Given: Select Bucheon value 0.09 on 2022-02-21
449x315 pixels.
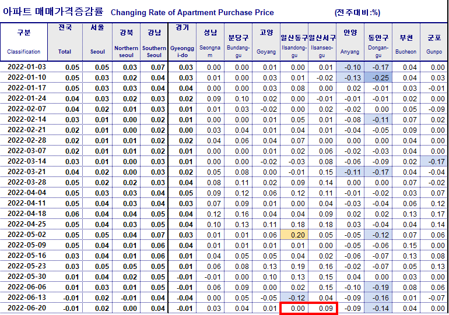Looking at the screenshot, I should pos(406,130).
